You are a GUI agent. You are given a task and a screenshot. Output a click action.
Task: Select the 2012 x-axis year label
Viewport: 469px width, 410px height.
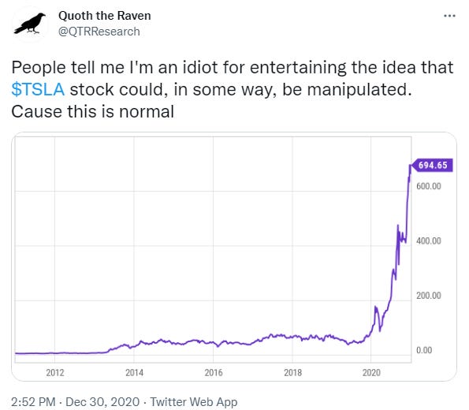click(55, 373)
